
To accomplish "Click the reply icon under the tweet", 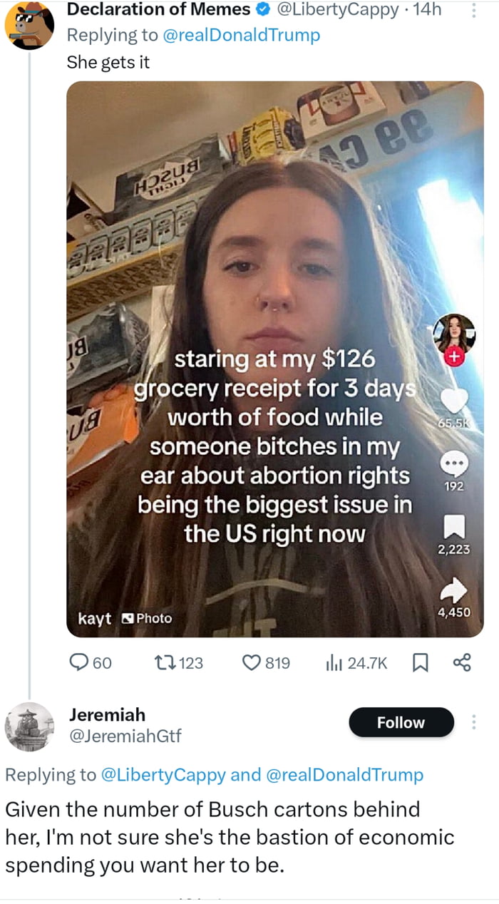I will pyautogui.click(x=80, y=663).
